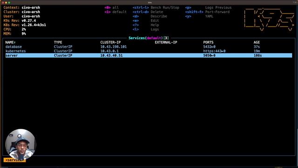Viewport: 298px width, 168px height.
Task: Click the ClusterIP type of kubernetes
Action: (x=63, y=51)
